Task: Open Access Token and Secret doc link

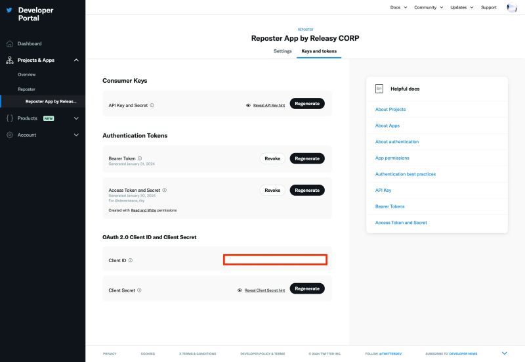Action: (401, 222)
